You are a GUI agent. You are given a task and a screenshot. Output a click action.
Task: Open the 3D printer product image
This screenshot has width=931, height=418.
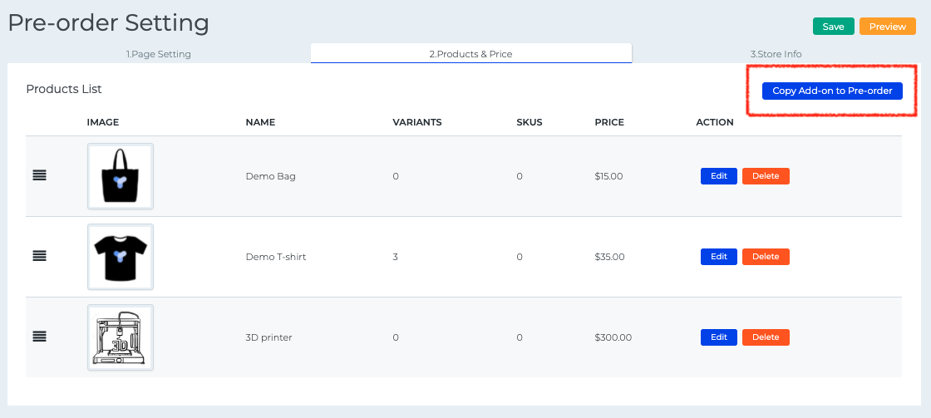click(121, 337)
